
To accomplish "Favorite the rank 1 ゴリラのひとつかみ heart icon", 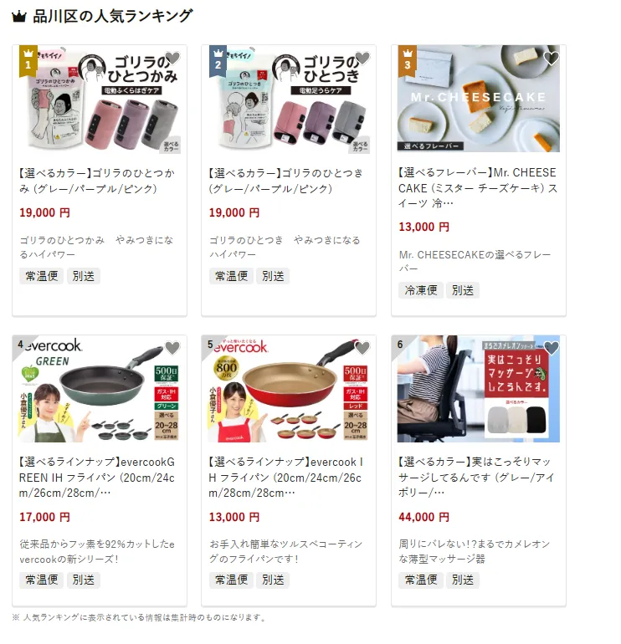I will click(x=172, y=59).
